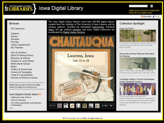Select the last thumbnail in slideshow strip
Viewport: 164px width, 123px height.
[x=97, y=106]
